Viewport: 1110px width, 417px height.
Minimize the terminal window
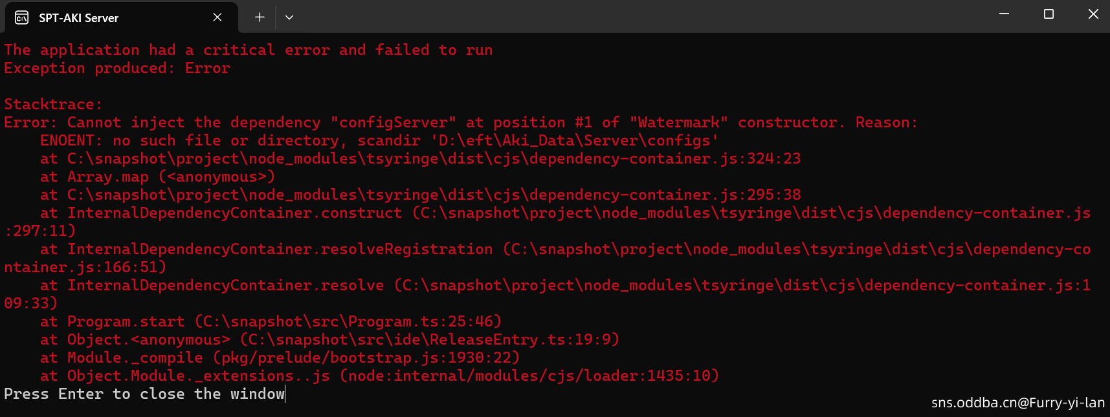click(1005, 14)
